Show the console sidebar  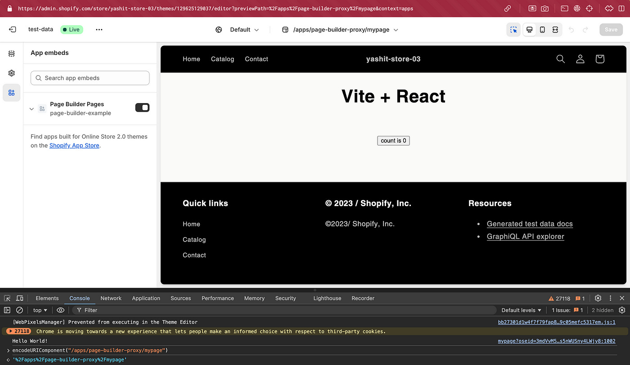click(7, 310)
